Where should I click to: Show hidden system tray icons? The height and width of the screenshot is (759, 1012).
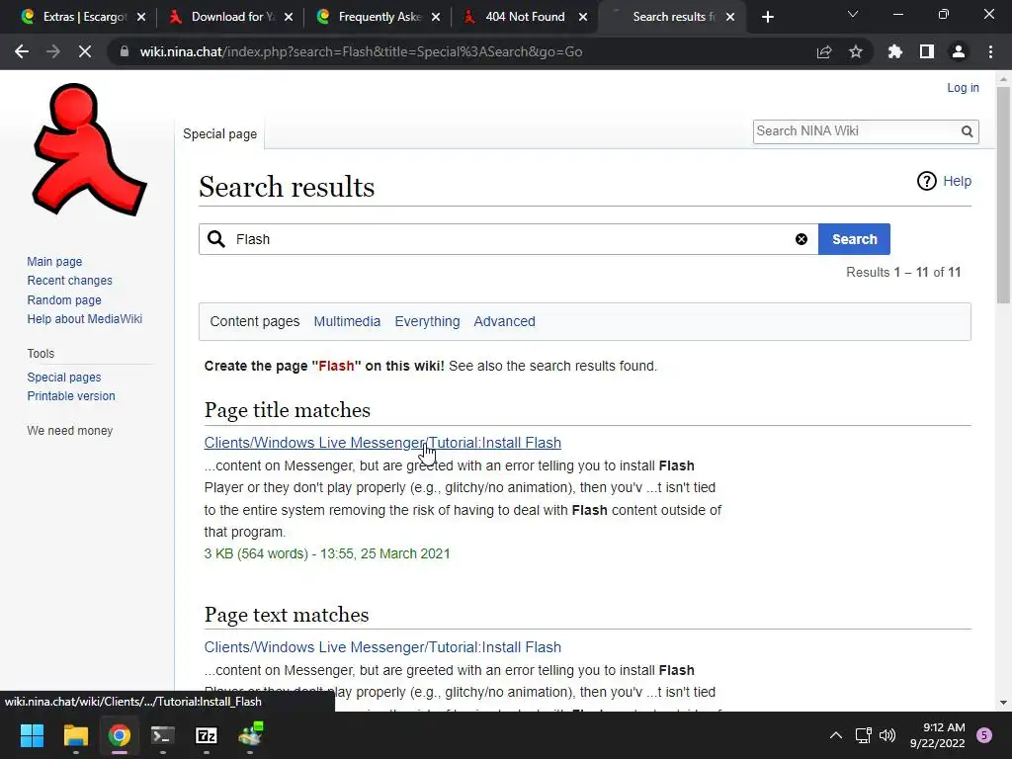tap(835, 735)
